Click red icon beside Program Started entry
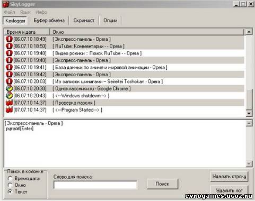Image resolution: width=255 pixels, height=201 pixels. tap(9, 109)
